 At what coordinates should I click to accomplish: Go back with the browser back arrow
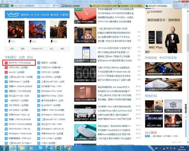click(x=3, y=6)
